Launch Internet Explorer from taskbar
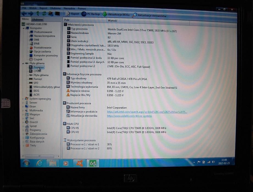 pyautogui.click(x=39, y=163)
